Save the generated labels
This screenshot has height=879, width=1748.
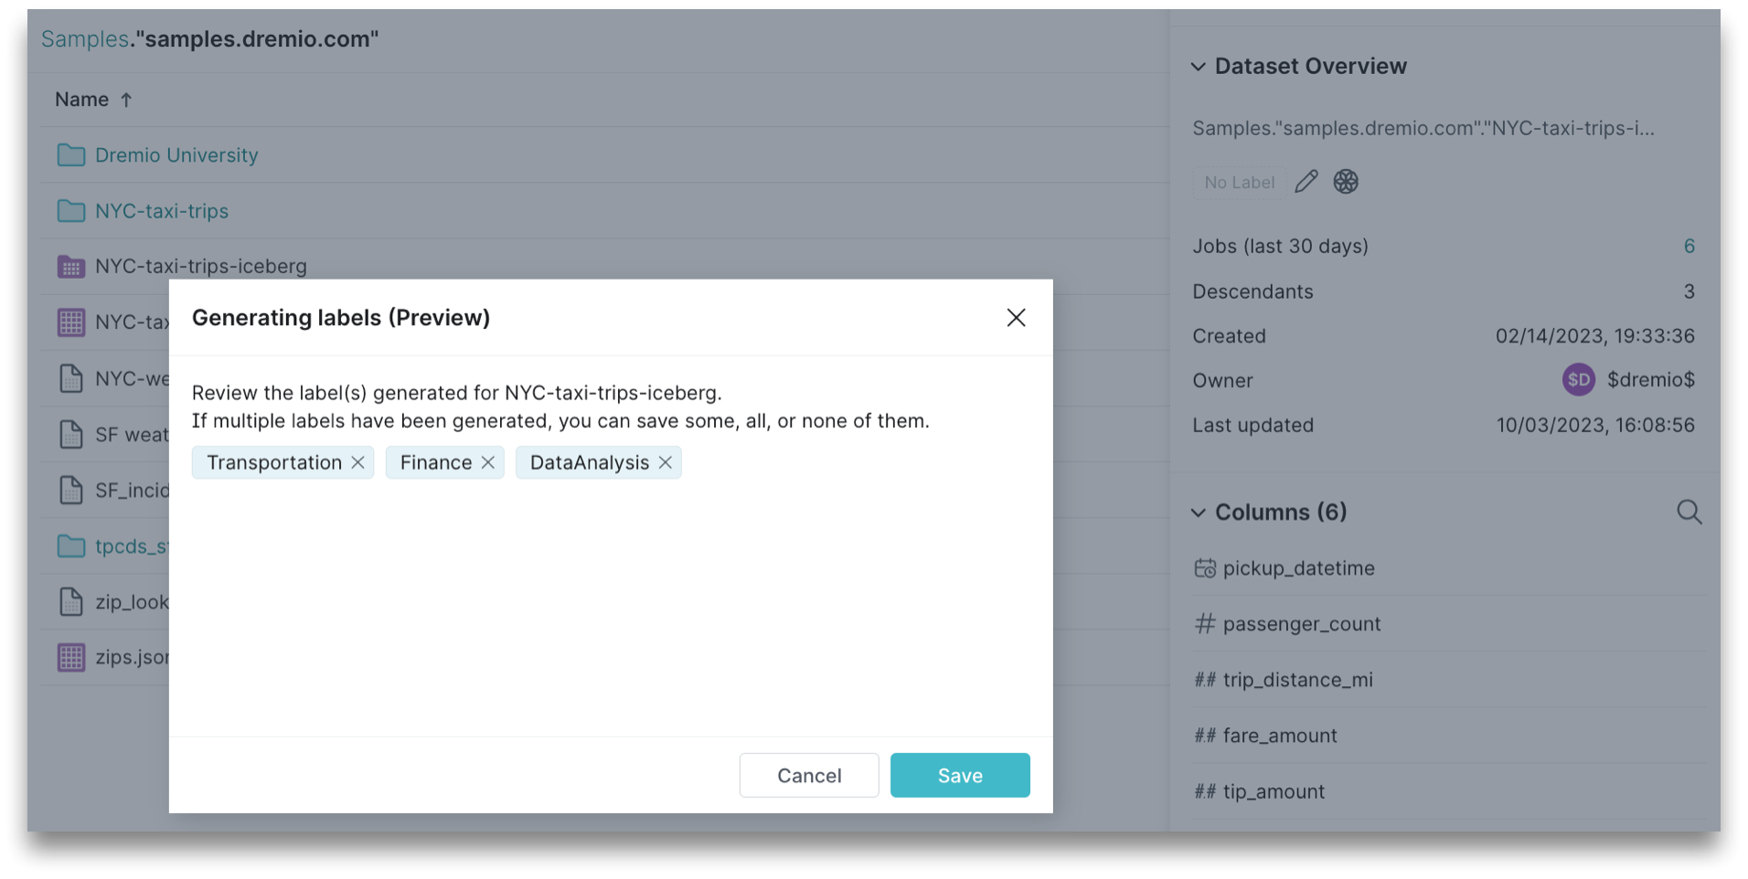959,775
